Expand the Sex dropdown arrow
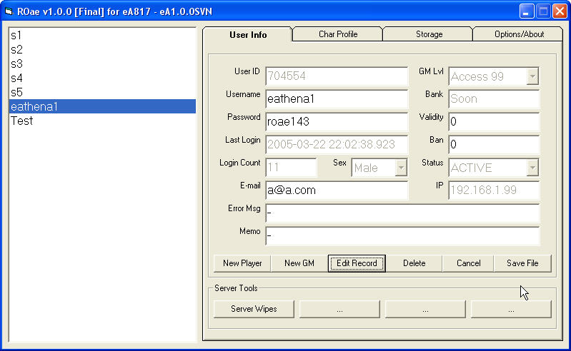 [x=401, y=168]
